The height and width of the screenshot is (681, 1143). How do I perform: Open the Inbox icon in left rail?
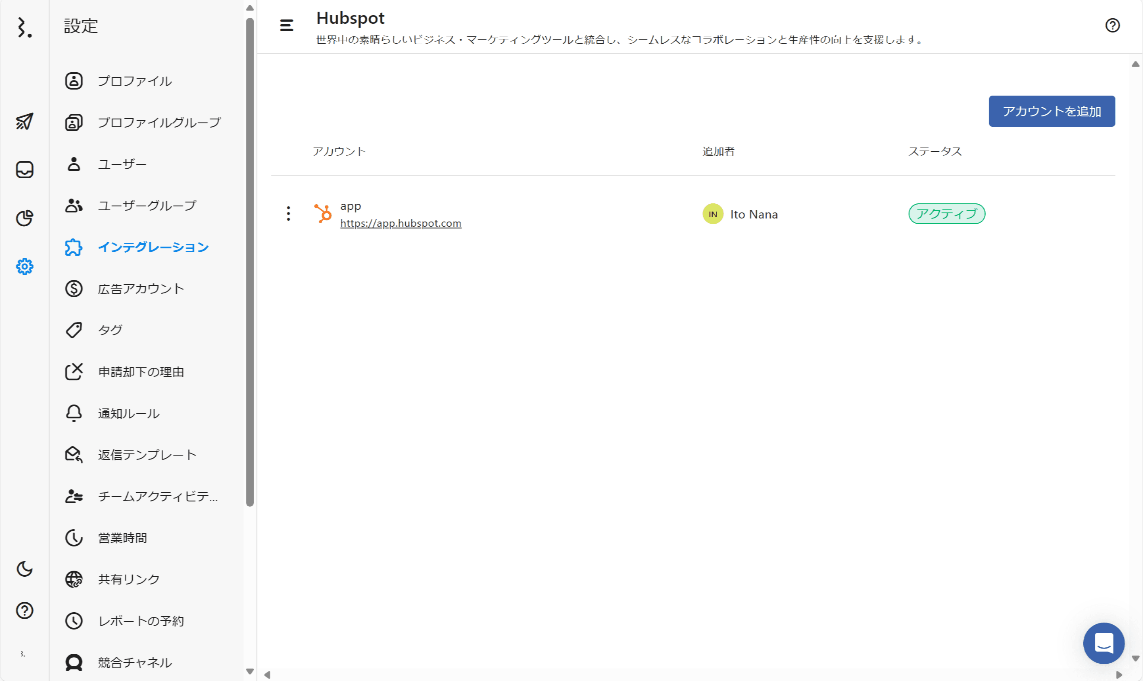click(24, 170)
